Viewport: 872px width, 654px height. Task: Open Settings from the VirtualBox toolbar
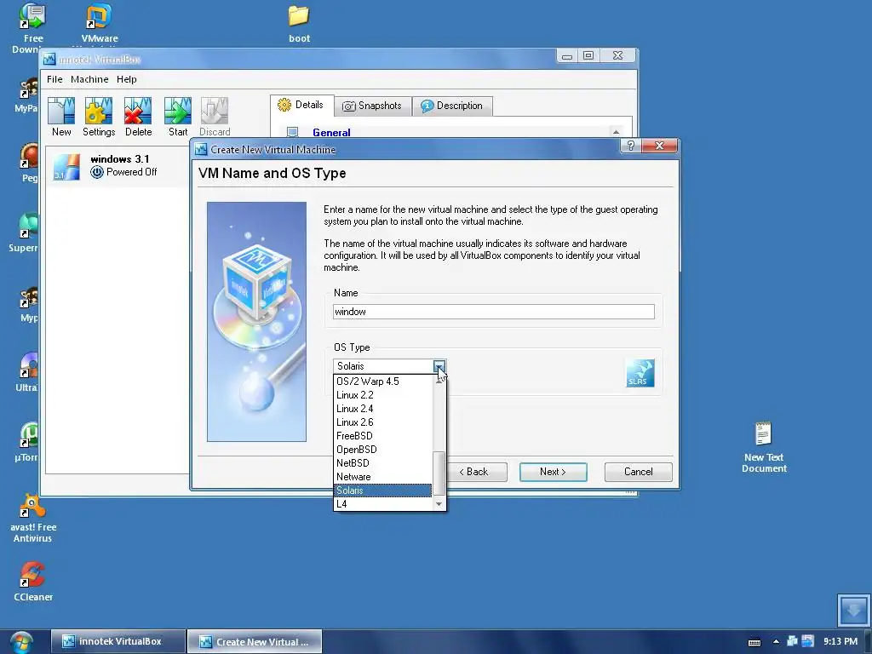point(99,117)
